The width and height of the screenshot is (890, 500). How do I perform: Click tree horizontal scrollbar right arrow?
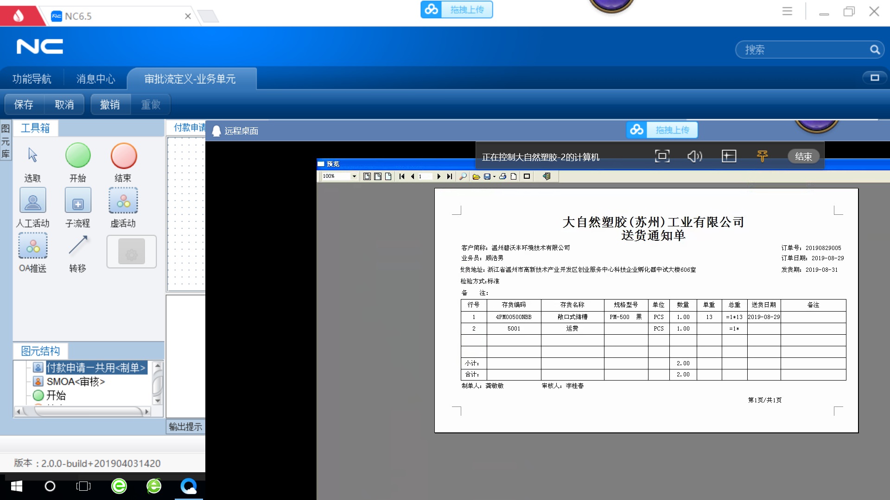(x=147, y=411)
